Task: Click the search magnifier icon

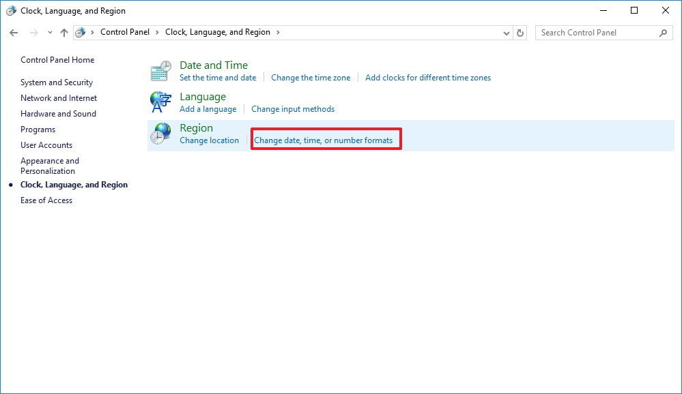Action: tap(663, 33)
